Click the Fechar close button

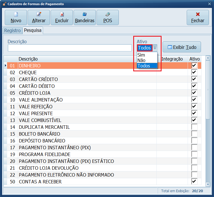click(198, 17)
